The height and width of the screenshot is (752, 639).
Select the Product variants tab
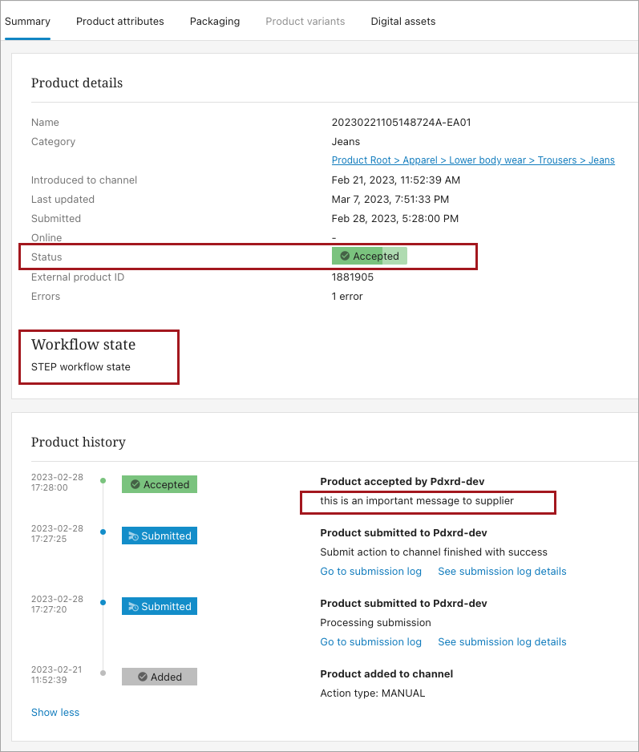[305, 22]
